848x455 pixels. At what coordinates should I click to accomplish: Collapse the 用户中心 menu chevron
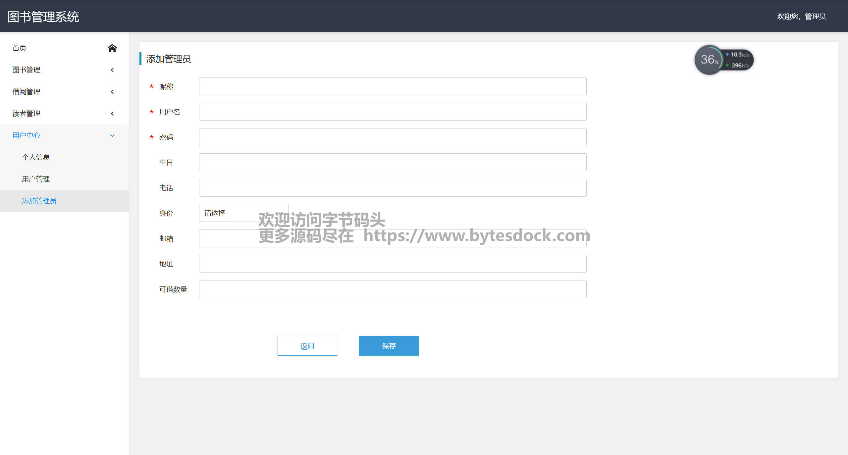pyautogui.click(x=112, y=135)
